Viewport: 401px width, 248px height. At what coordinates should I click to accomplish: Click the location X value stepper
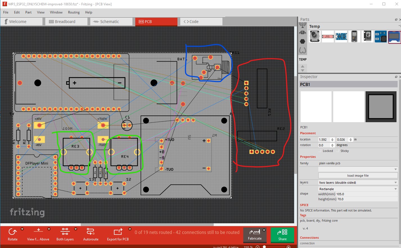332,140
